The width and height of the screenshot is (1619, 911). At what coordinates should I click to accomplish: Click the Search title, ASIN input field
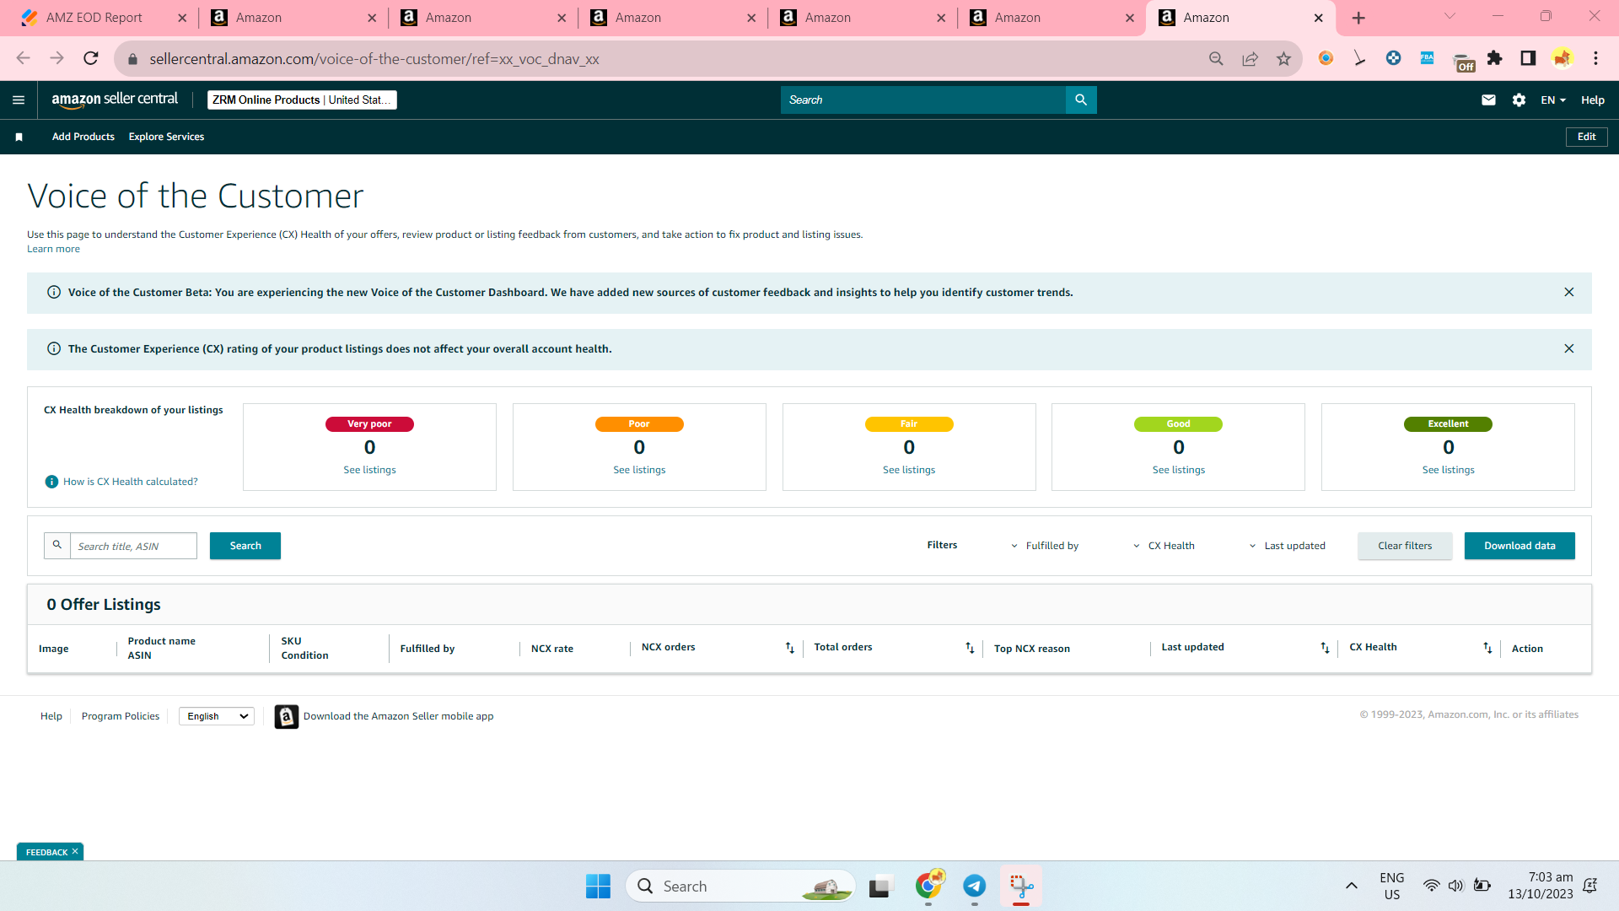(x=133, y=547)
